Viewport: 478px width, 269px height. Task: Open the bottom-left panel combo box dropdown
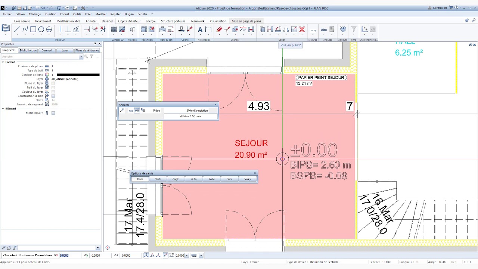click(98, 248)
